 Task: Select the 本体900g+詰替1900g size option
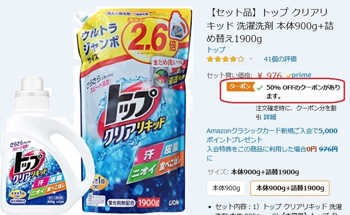pyautogui.click(x=290, y=188)
